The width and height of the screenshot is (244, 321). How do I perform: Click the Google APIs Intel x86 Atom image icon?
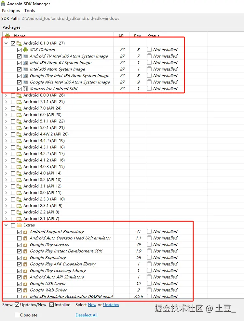click(x=25, y=82)
